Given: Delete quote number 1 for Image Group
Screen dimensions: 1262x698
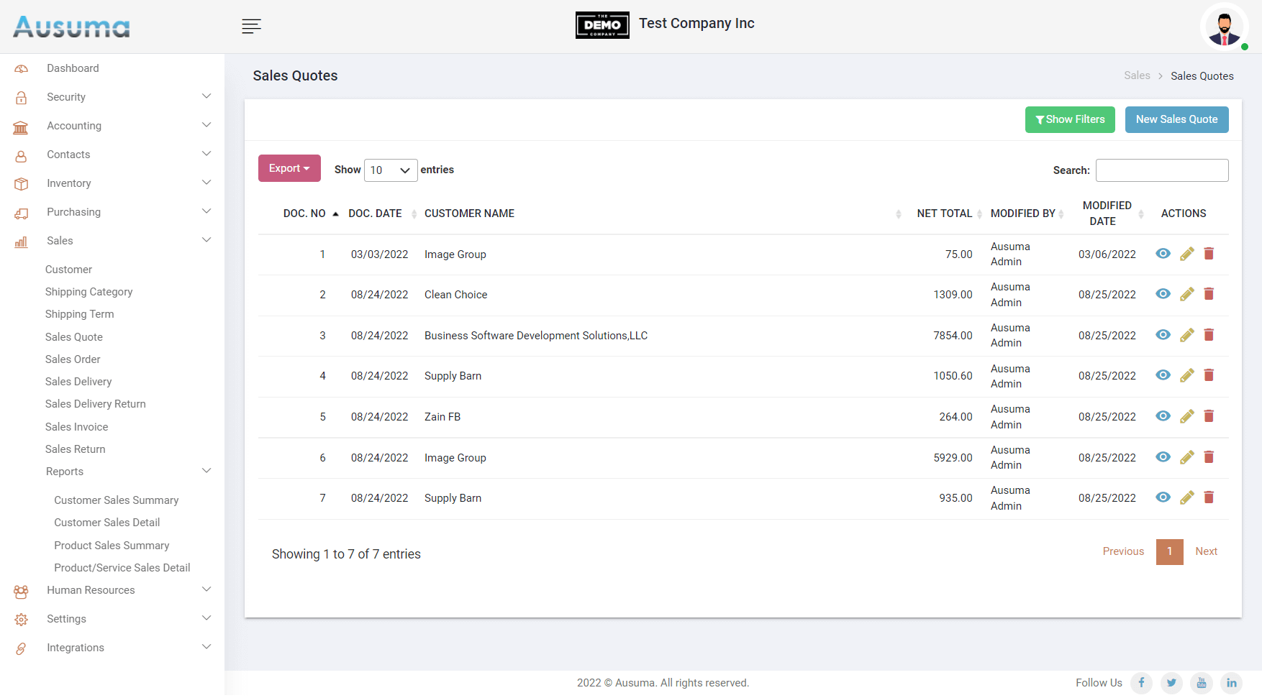Looking at the screenshot, I should pyautogui.click(x=1209, y=254).
